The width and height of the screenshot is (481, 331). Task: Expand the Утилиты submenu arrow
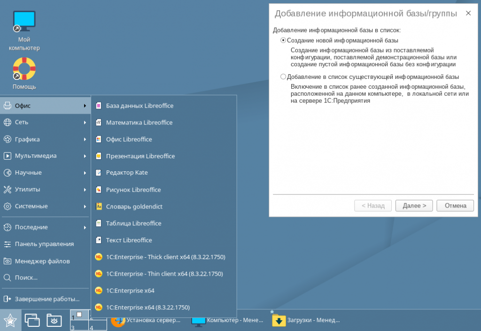85,190
